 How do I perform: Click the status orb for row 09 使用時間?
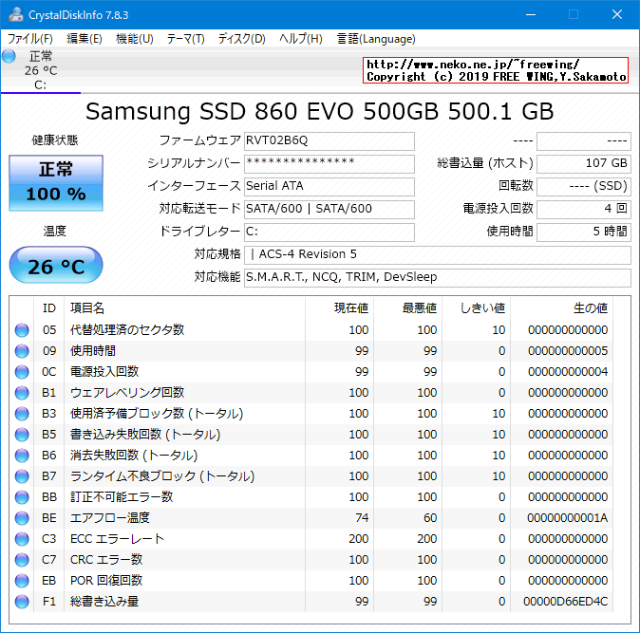pyautogui.click(x=22, y=351)
